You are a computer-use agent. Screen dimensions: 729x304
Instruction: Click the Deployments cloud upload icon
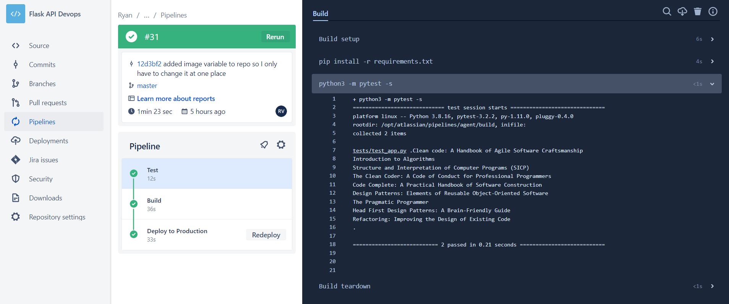tap(16, 141)
